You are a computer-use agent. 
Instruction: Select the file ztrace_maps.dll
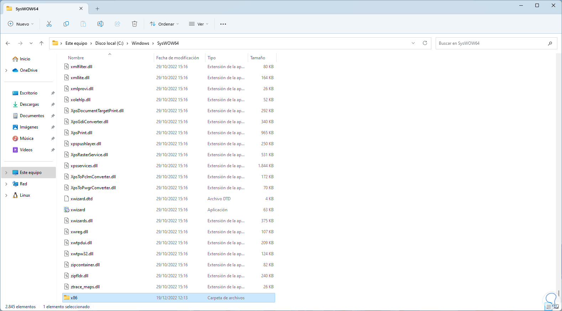tap(85, 287)
